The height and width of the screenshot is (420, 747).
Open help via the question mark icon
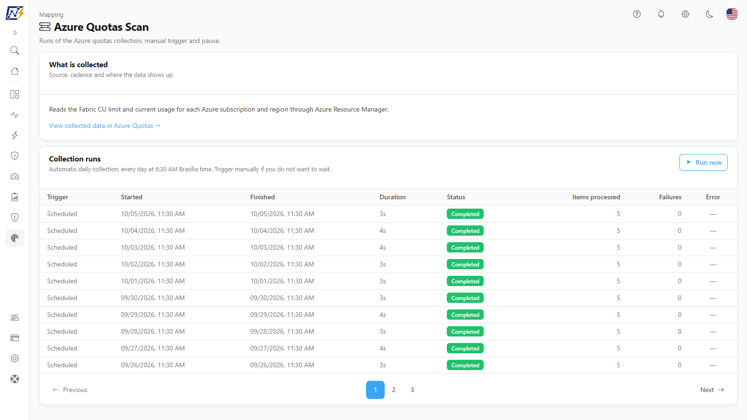click(637, 14)
